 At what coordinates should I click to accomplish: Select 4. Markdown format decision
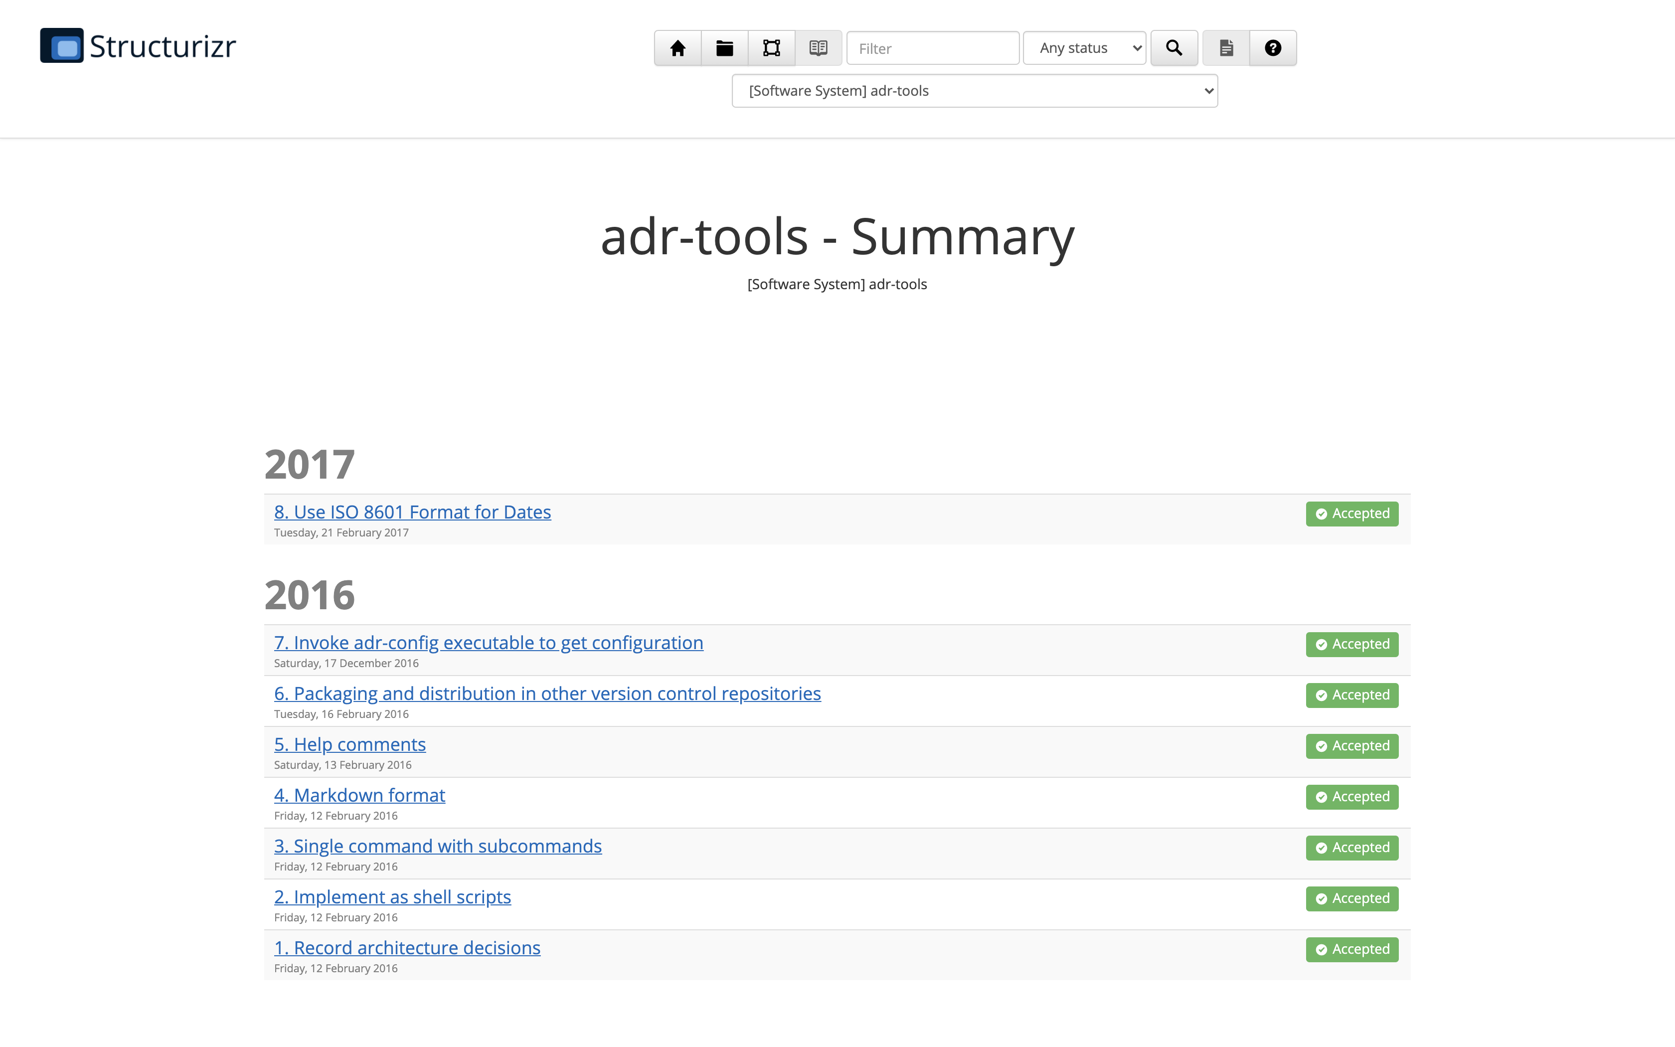click(359, 795)
